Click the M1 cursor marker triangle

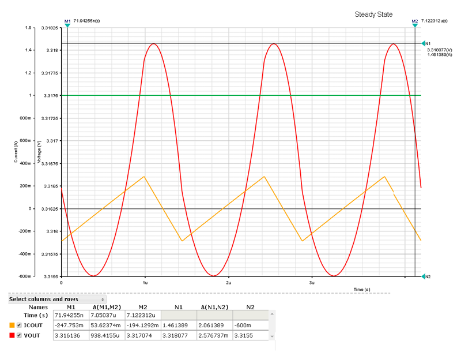(67, 25)
